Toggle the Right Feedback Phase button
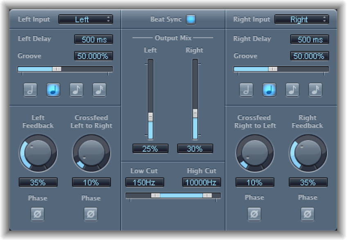 pyautogui.click(x=307, y=214)
